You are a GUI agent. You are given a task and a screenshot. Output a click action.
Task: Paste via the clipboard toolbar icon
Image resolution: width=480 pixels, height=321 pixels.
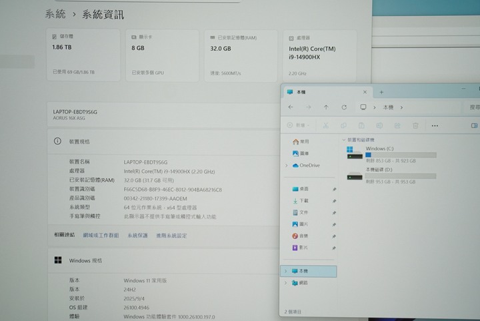[361, 125]
